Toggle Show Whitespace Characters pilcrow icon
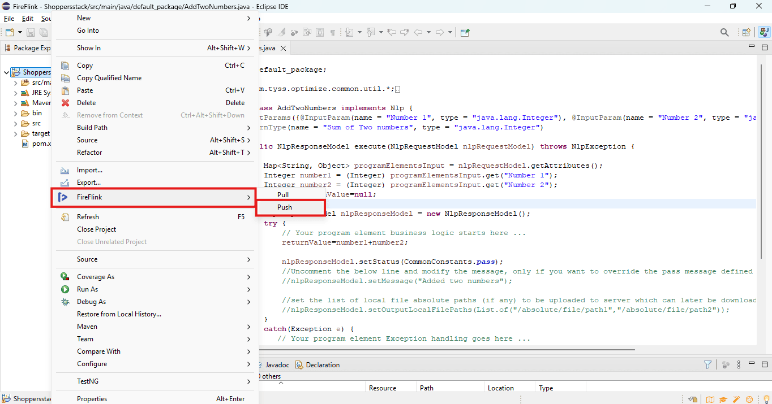772x404 pixels. tap(333, 32)
